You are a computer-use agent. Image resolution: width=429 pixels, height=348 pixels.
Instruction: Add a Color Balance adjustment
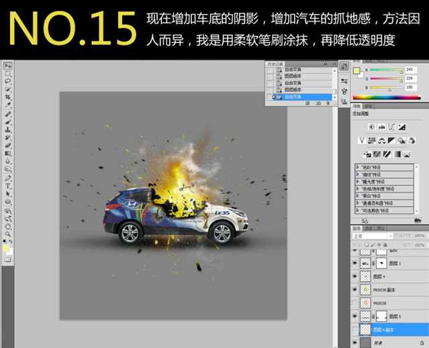pos(381,140)
